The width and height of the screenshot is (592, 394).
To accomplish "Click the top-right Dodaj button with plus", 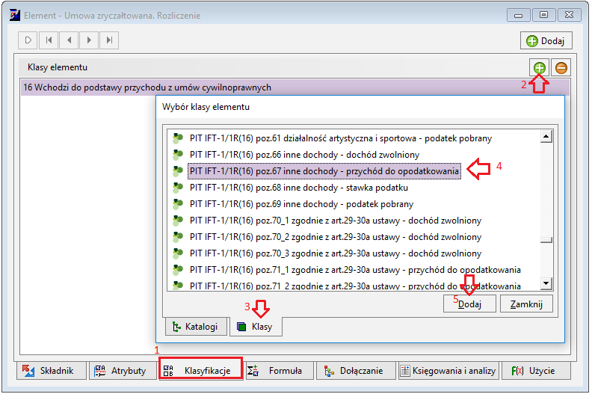I will click(x=546, y=41).
